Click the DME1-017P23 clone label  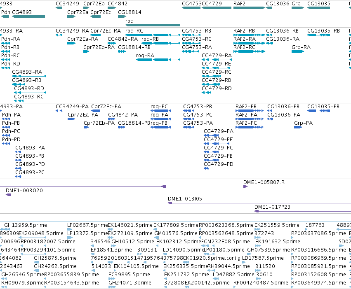click(272, 207)
